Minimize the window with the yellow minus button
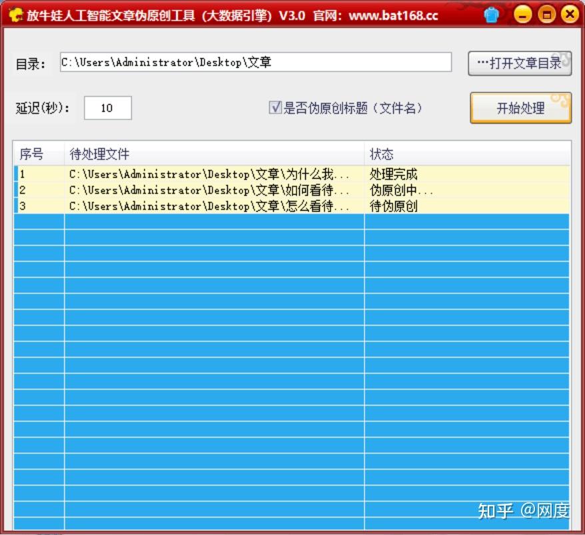585x535 pixels. coord(522,15)
